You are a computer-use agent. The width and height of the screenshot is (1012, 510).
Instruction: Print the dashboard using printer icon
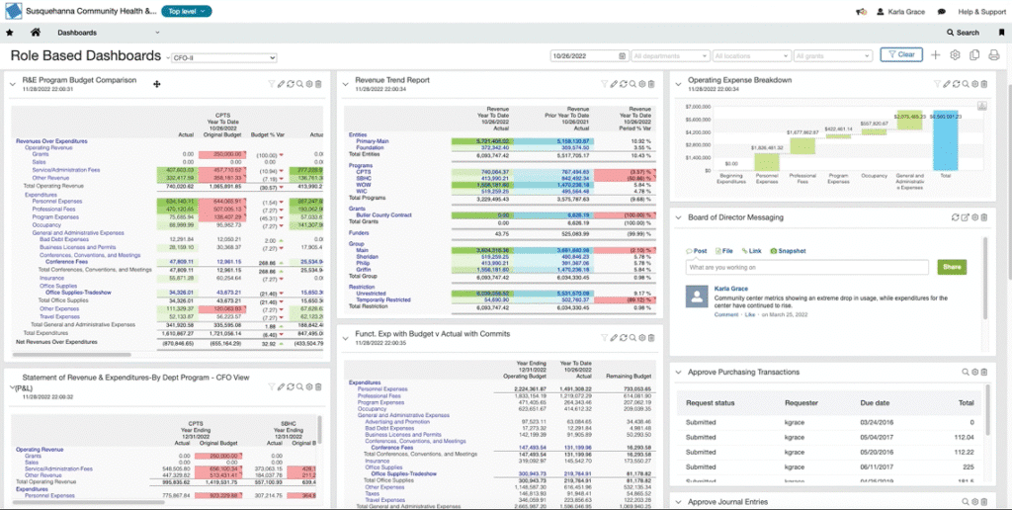click(994, 55)
